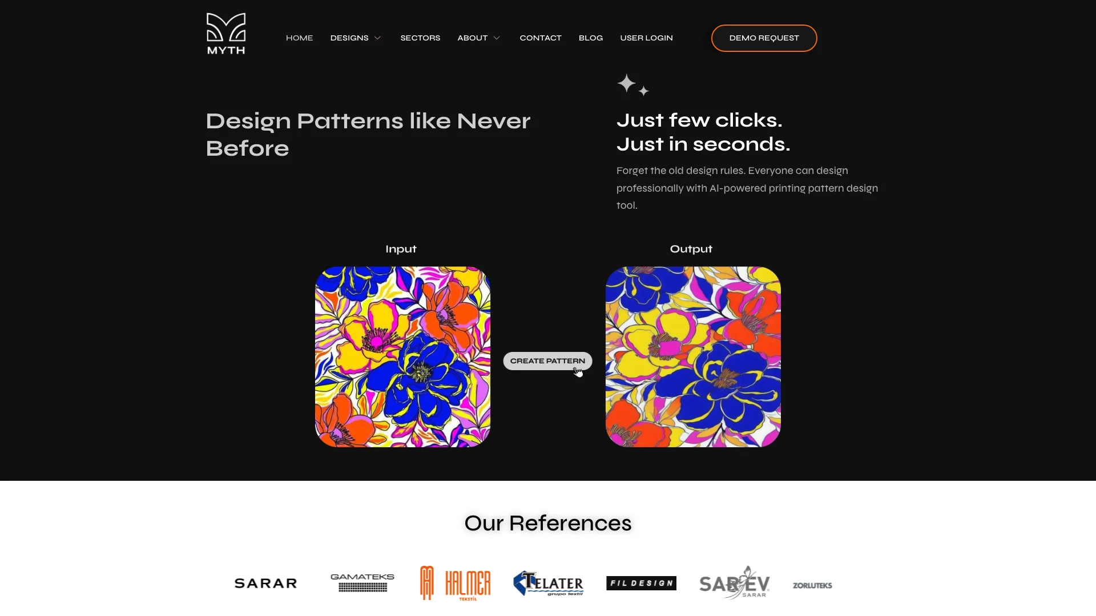This screenshot has height=616, width=1096.
Task: Click the TELATER grupo textil logo
Action: [548, 583]
